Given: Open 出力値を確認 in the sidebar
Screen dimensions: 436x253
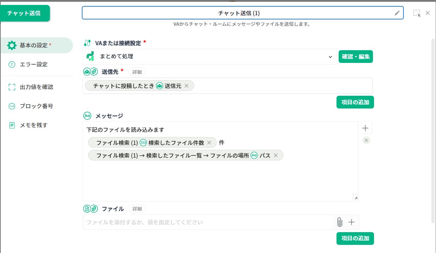Looking at the screenshot, I should pos(36,87).
